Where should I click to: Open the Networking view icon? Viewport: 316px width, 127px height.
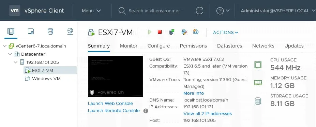[70, 32]
